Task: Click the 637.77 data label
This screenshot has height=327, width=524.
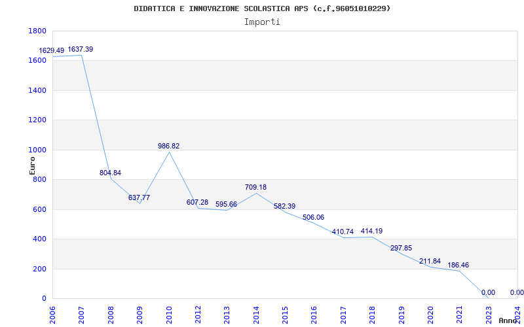Action: (139, 198)
